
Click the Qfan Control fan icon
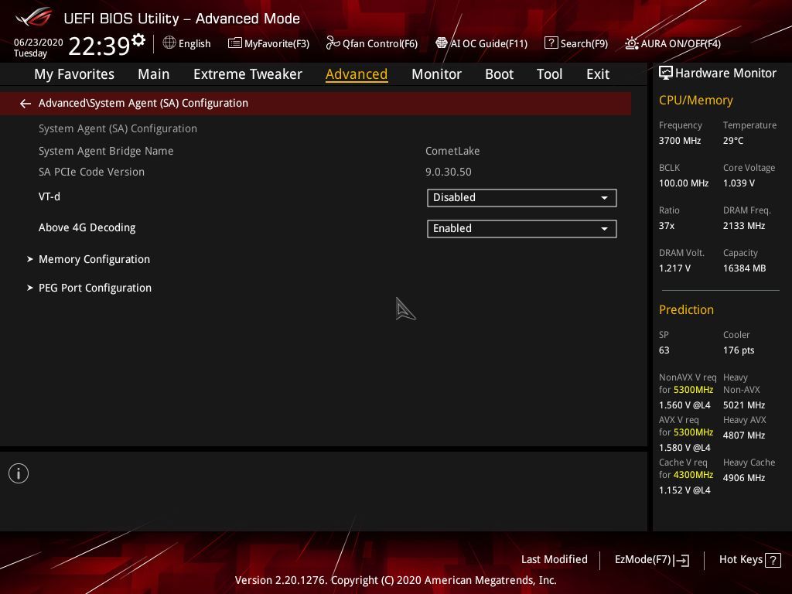coord(333,43)
